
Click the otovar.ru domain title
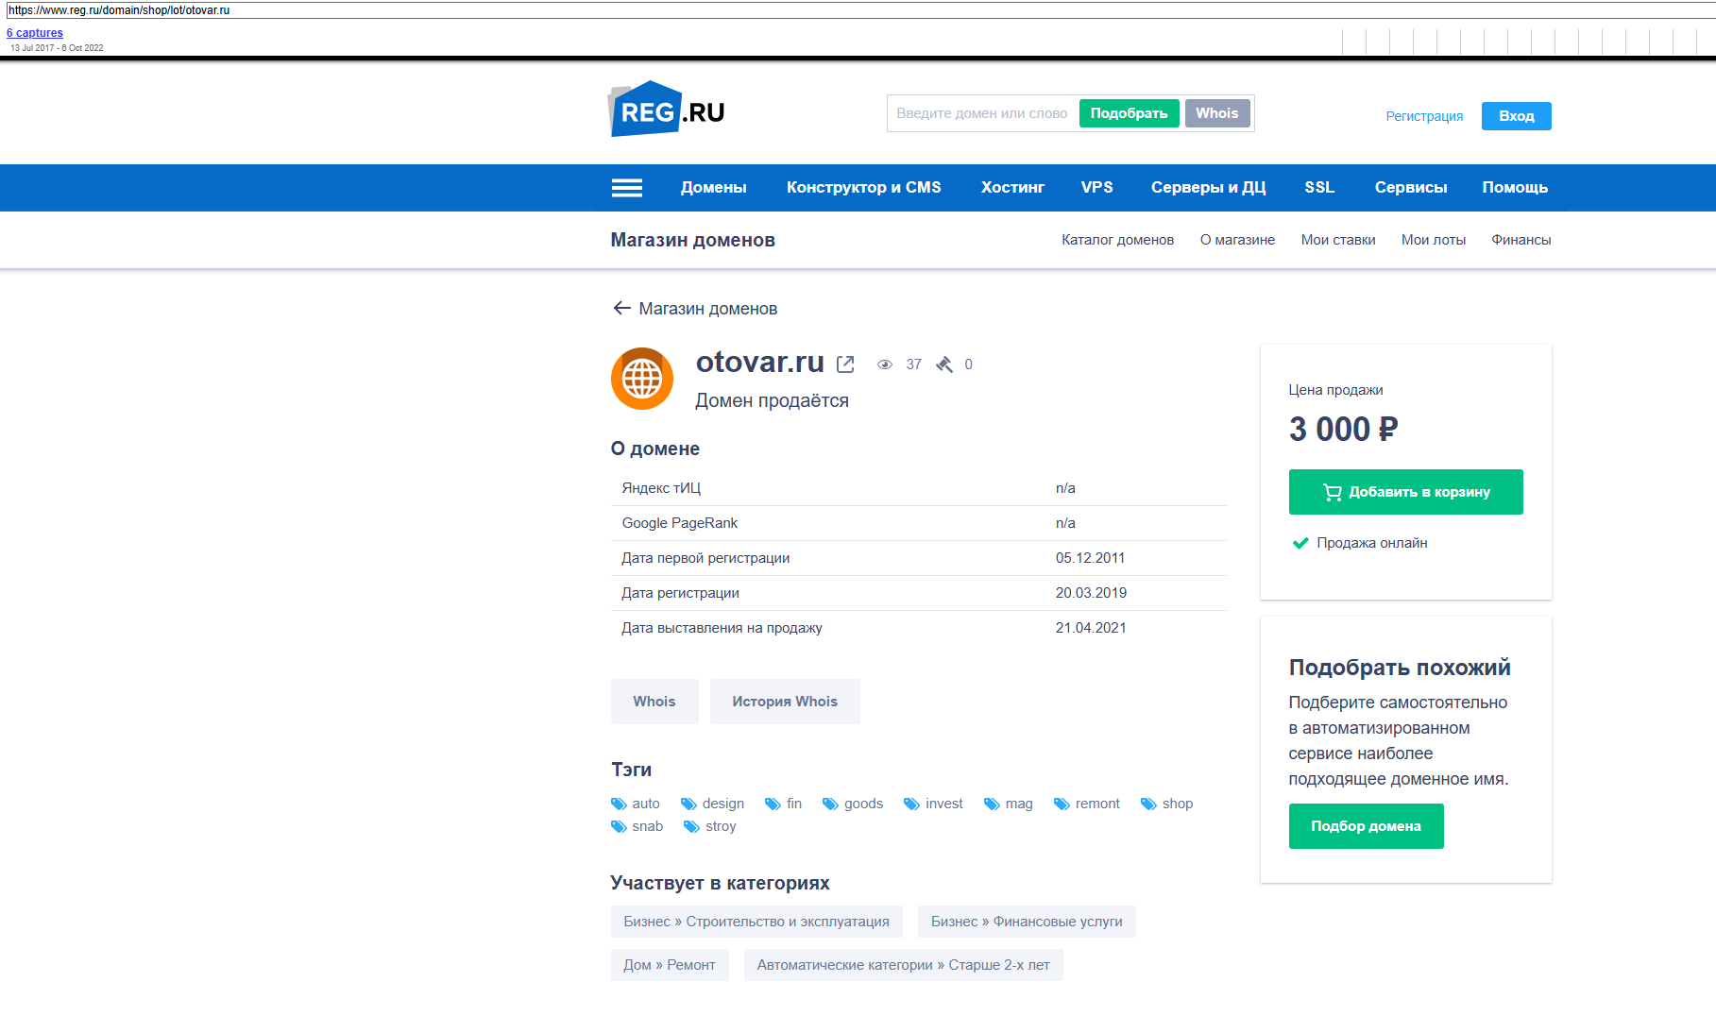(760, 363)
